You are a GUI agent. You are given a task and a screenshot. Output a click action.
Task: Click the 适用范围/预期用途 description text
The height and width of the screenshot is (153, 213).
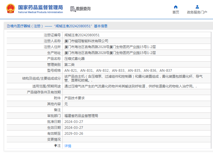click(x=130, y=86)
